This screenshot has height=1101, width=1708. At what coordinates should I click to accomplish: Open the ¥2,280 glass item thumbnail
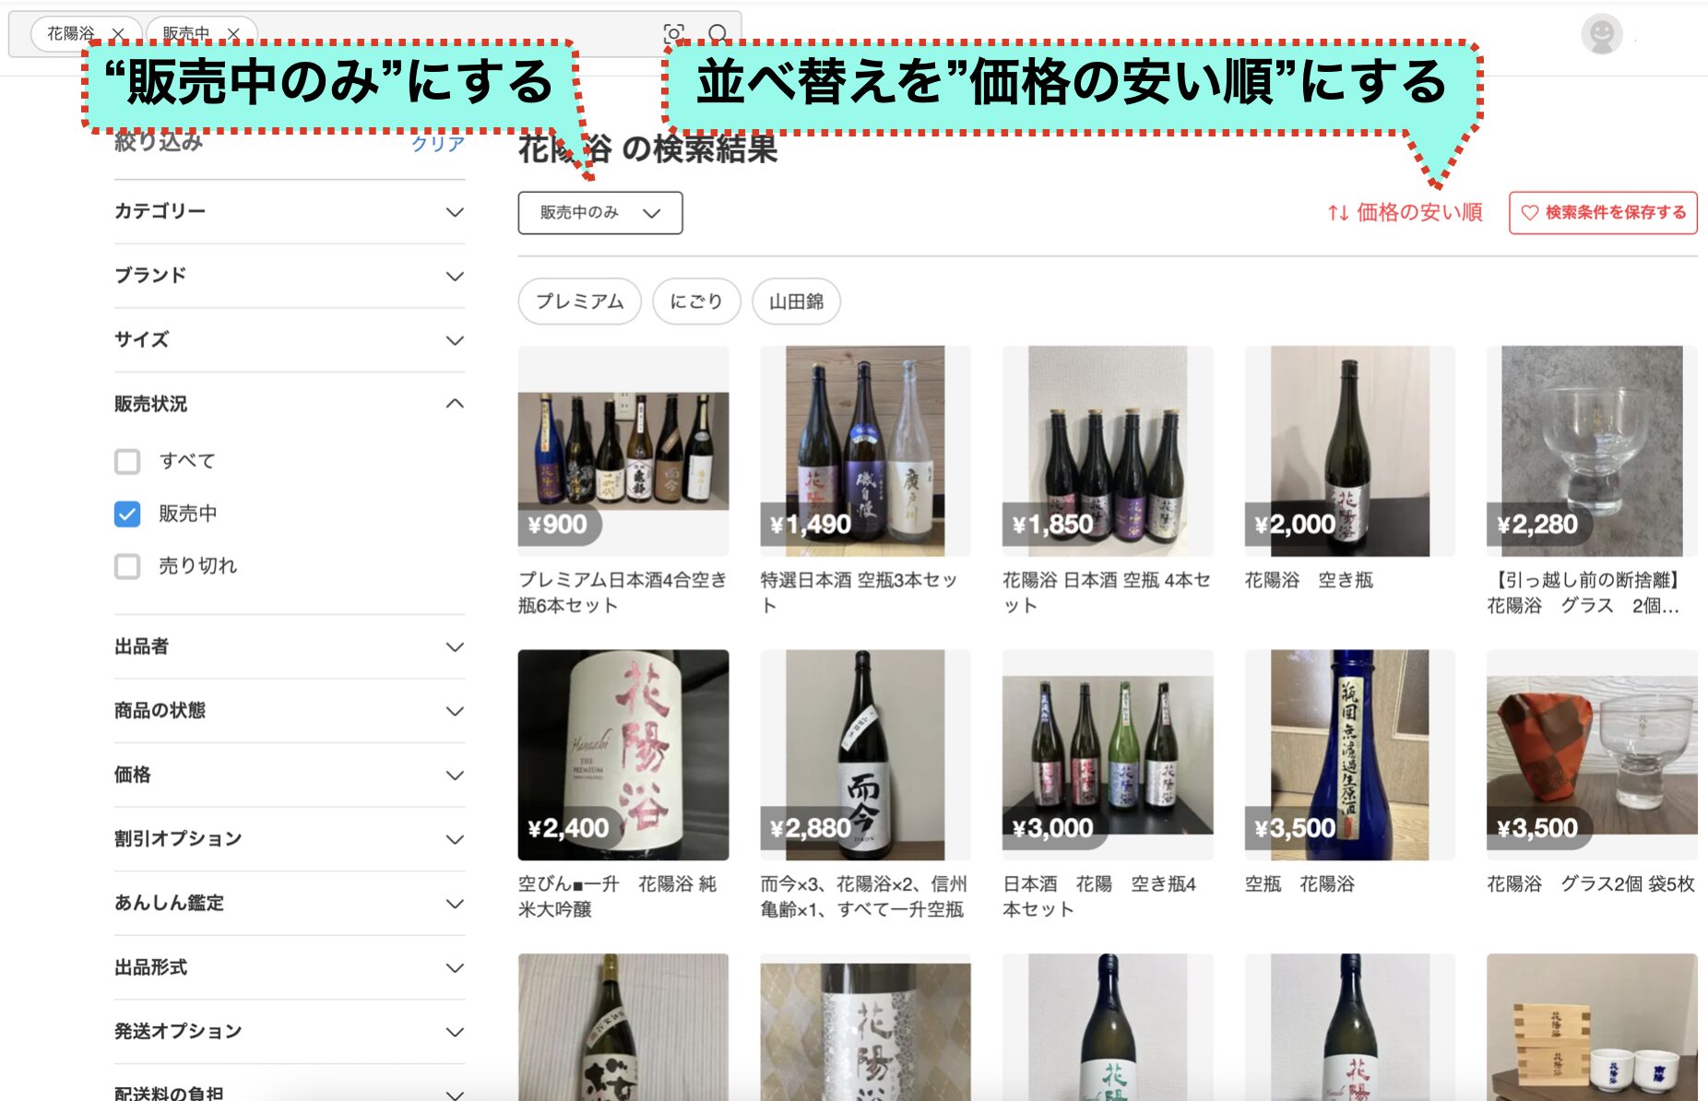[x=1592, y=451]
